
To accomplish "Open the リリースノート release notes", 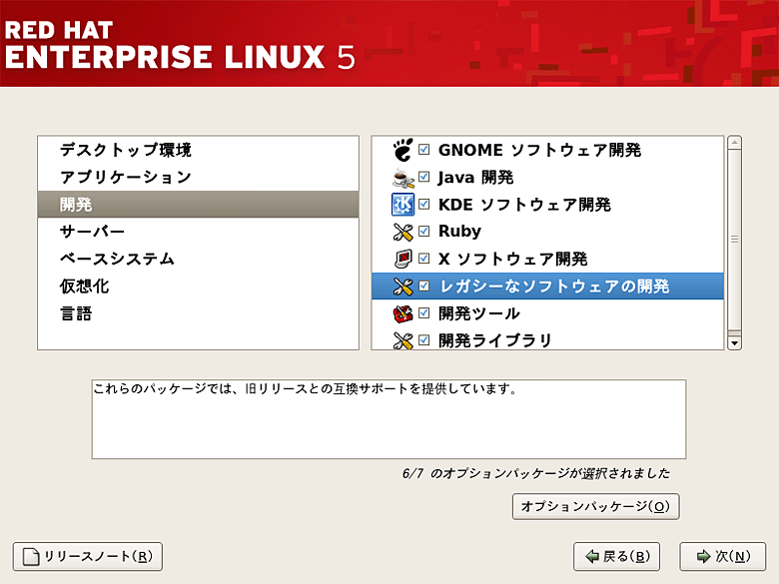I will click(88, 556).
